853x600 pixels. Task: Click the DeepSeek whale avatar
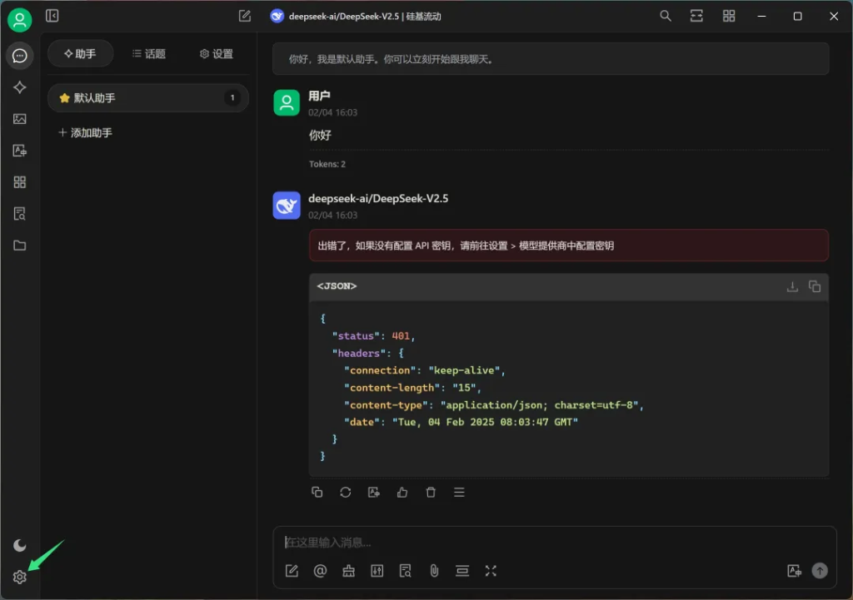[x=287, y=206]
